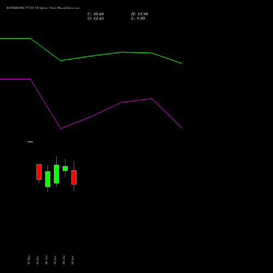Click the low price value L: 9.30
The width and height of the screenshot is (273, 273).
(x=138, y=19)
